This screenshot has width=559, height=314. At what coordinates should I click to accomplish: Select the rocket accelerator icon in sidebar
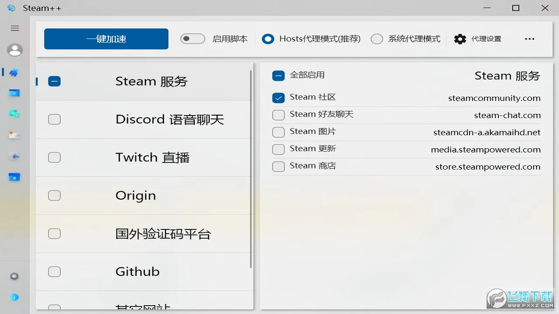[14, 72]
